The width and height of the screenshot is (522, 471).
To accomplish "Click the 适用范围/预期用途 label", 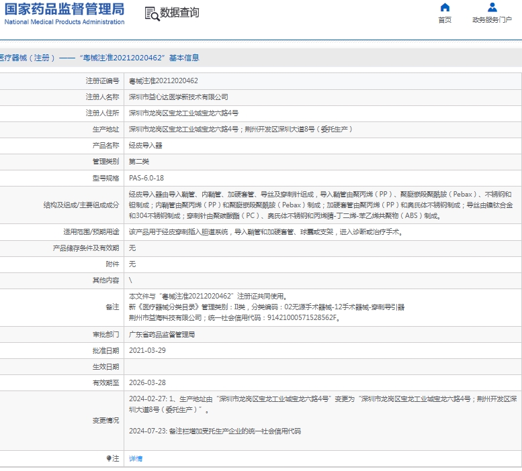I will (91, 232).
